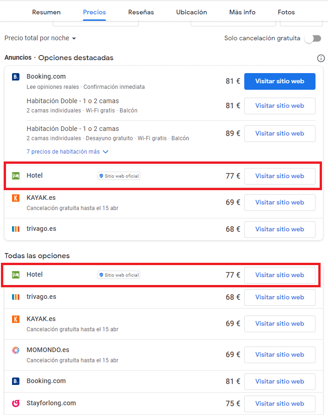Screen dimensions: 328x415
Task: Visit KAYAK.es site under Todas las opciones
Action: tap(279, 324)
